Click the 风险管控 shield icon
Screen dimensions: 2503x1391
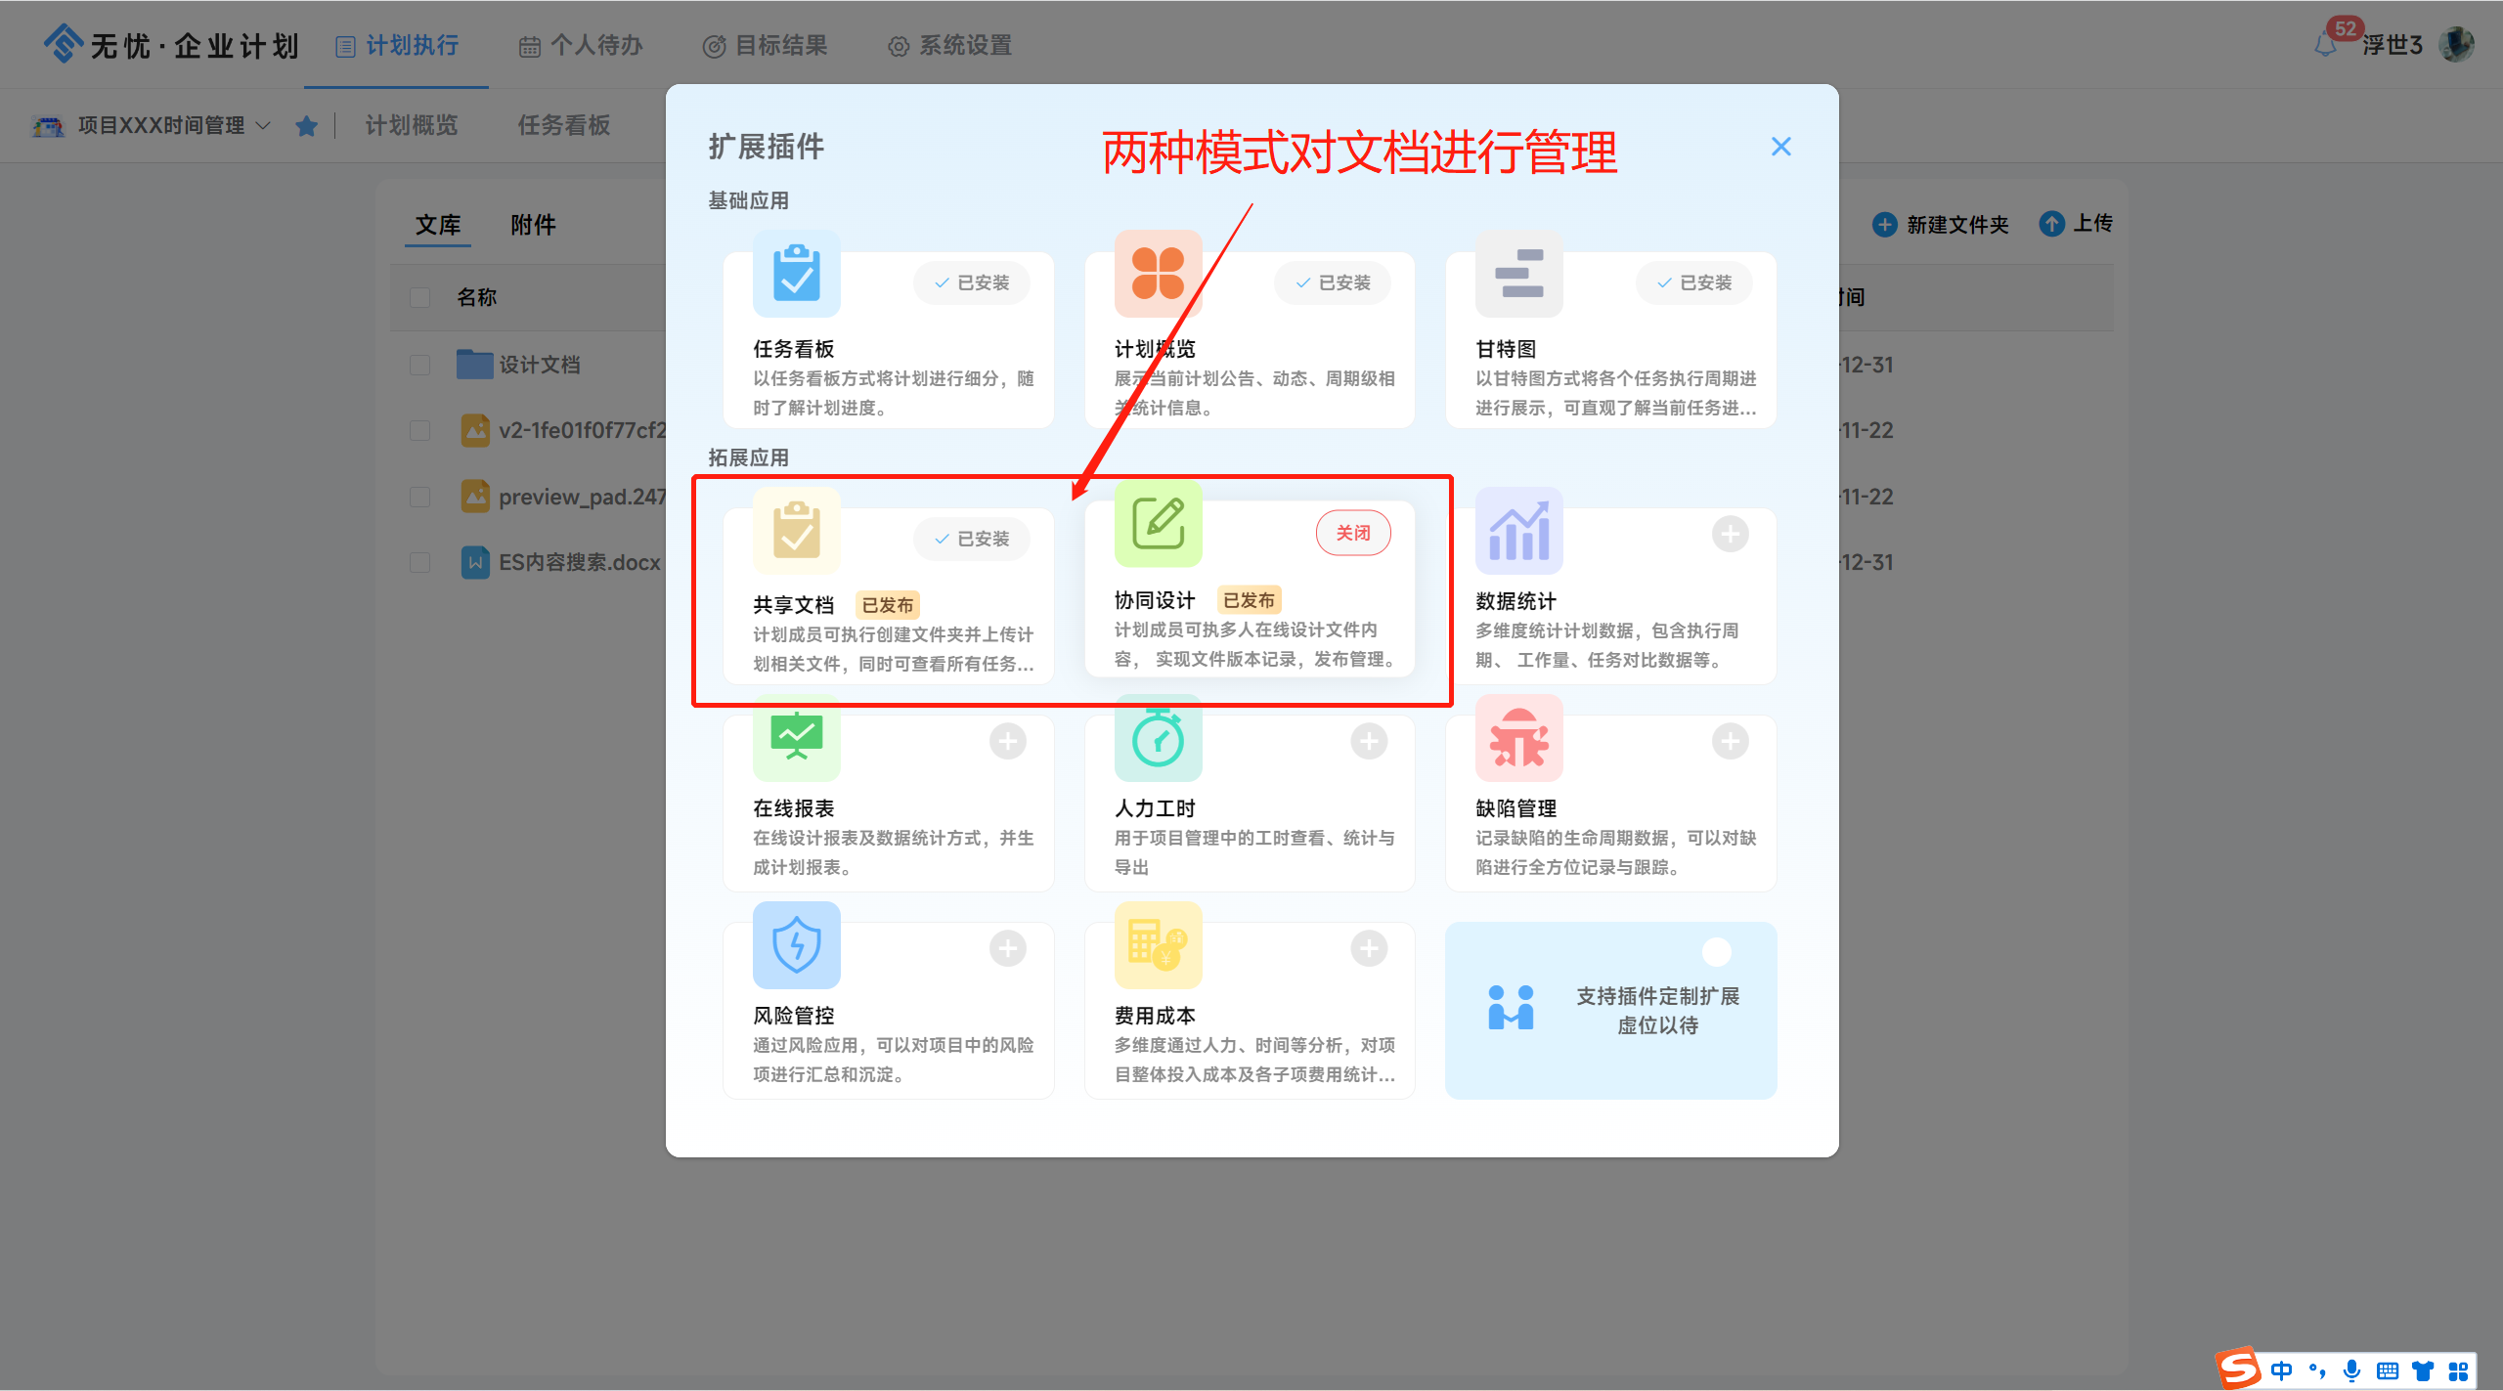pyautogui.click(x=796, y=945)
